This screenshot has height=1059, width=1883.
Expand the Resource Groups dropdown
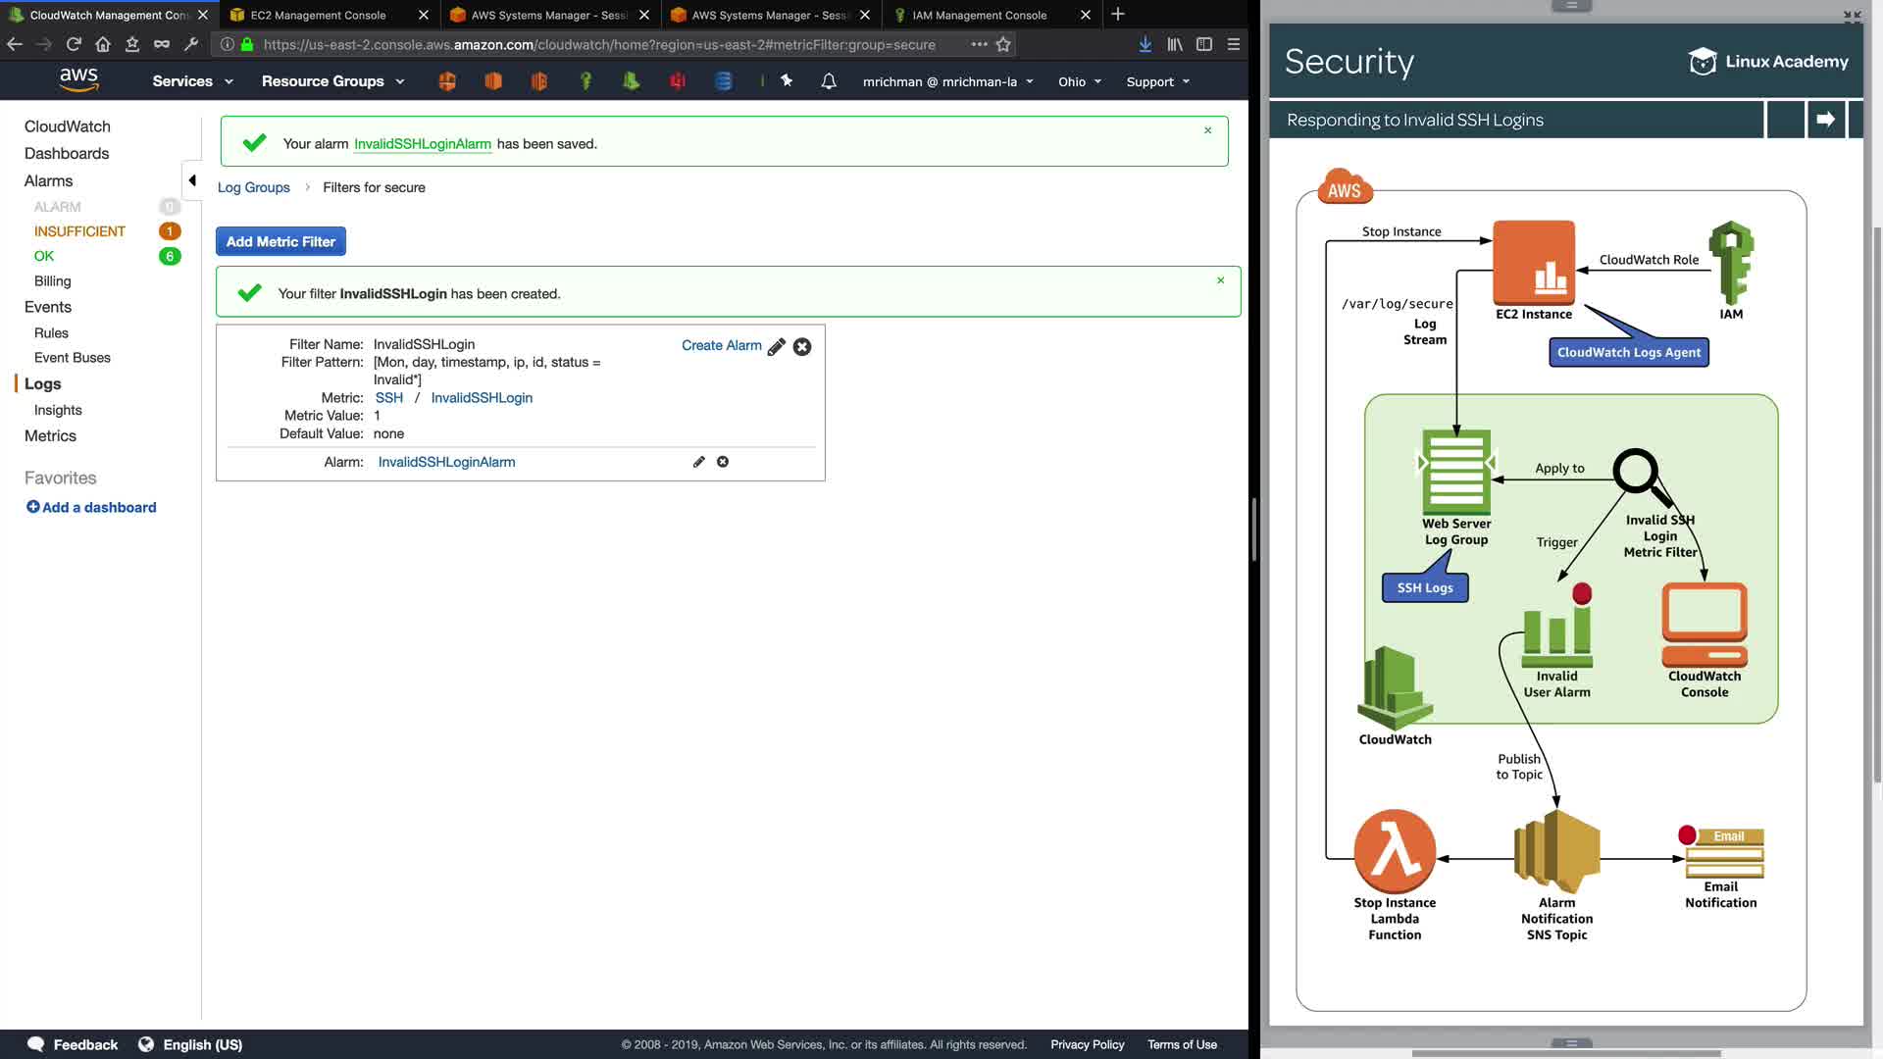[332, 81]
